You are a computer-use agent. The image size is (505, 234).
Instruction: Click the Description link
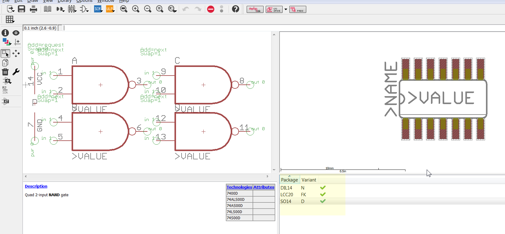pyautogui.click(x=36, y=186)
